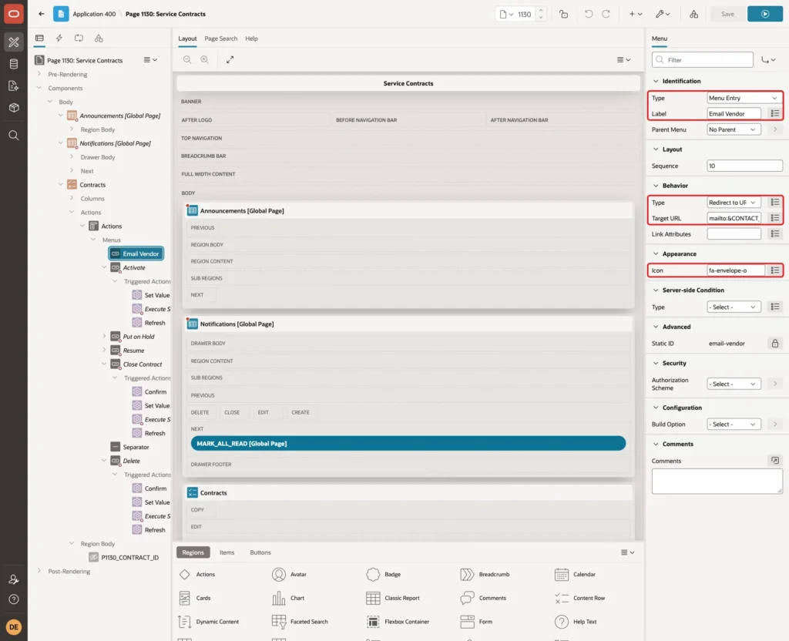Open Shared Components from top toolbar

694,14
